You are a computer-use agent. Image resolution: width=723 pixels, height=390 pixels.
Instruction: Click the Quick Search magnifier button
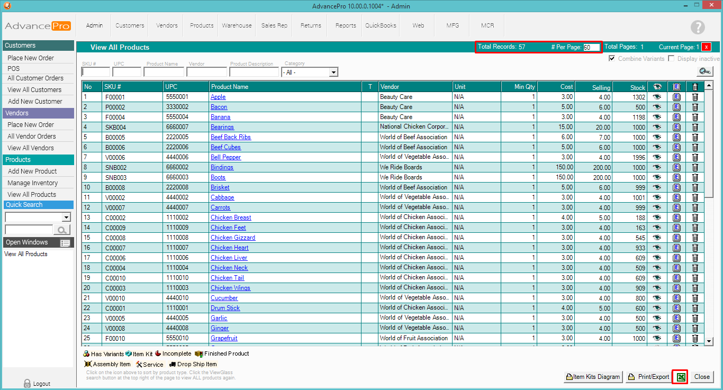(62, 230)
